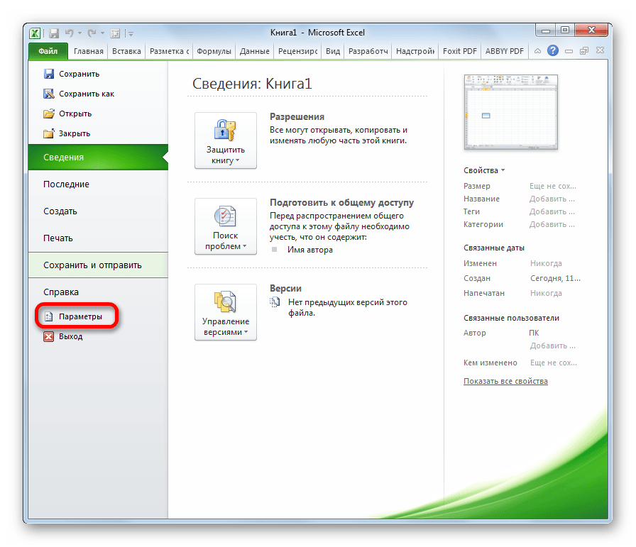Click the workbook close X icon in ribbon row
The width and height of the screenshot is (636, 547).
(x=600, y=50)
